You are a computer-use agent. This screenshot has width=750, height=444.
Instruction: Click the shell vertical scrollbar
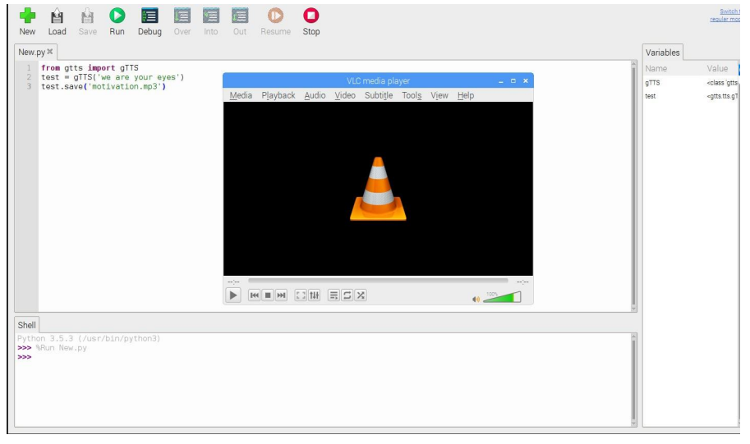pyautogui.click(x=634, y=380)
